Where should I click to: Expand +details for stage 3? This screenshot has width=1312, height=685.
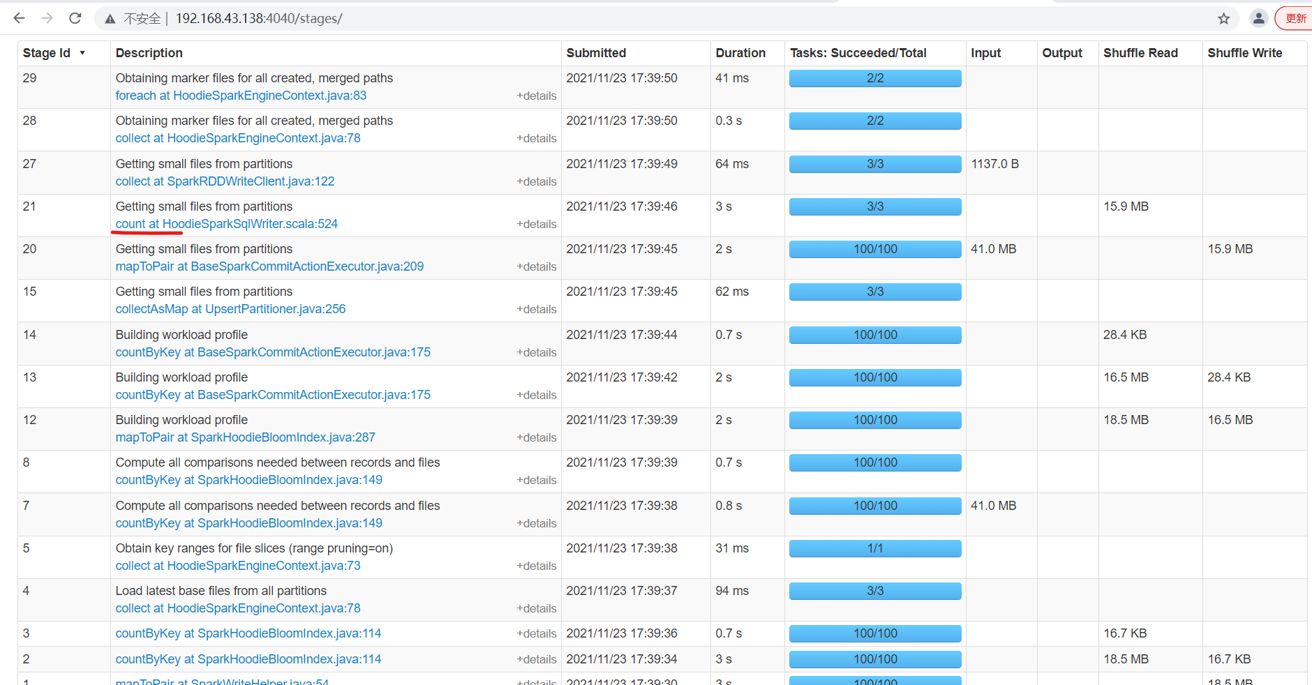coord(536,634)
